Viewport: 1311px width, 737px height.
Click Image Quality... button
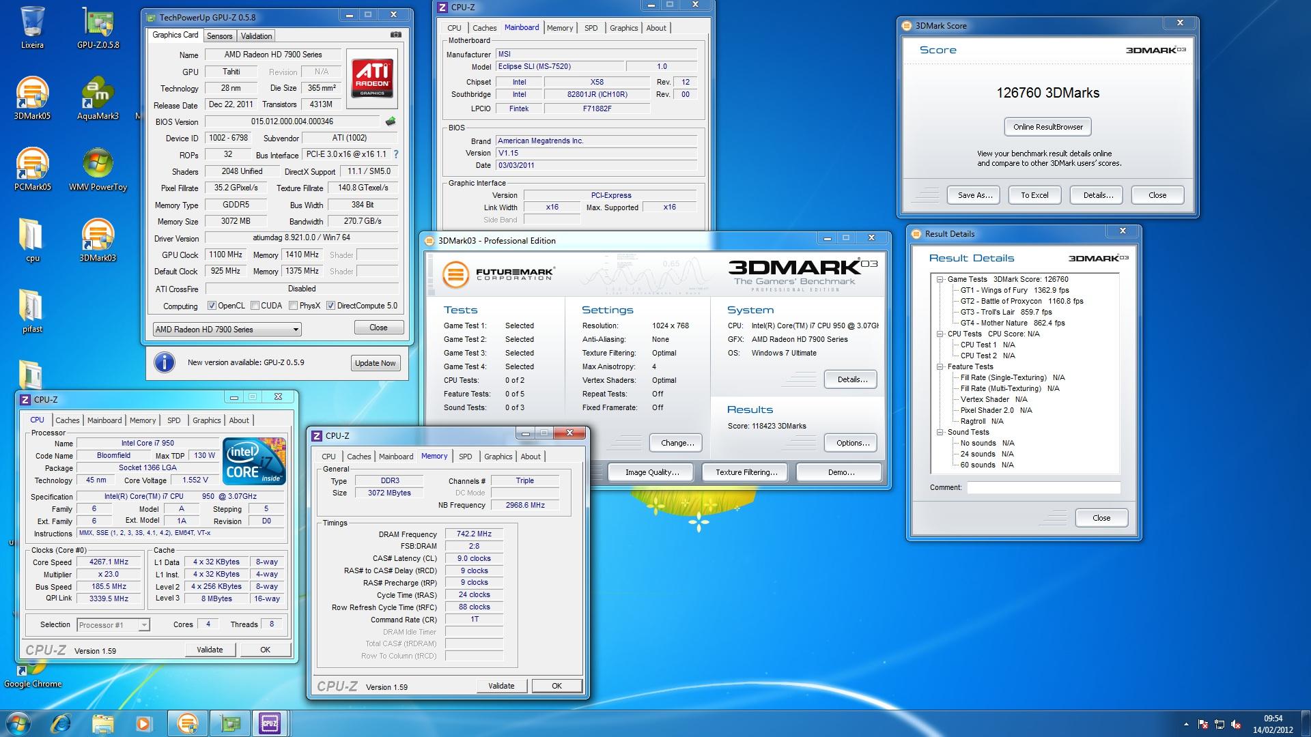click(x=652, y=472)
